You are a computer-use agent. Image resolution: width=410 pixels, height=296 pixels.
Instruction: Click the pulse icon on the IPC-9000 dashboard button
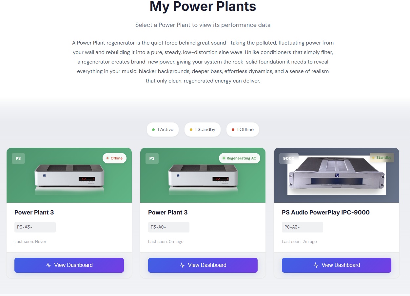(316, 265)
